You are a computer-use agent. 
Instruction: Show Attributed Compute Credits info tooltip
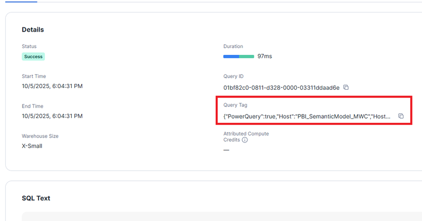coord(245,140)
